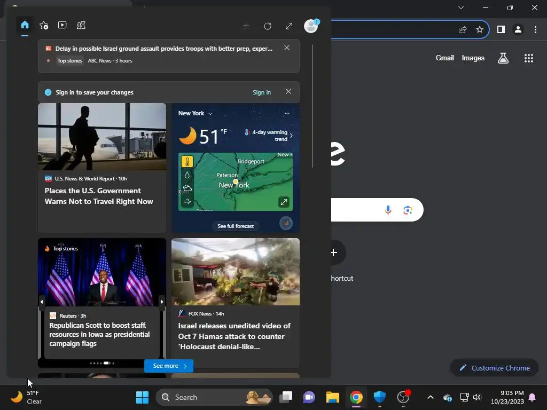
Task: Close the Sign in notification bar
Action: point(288,91)
